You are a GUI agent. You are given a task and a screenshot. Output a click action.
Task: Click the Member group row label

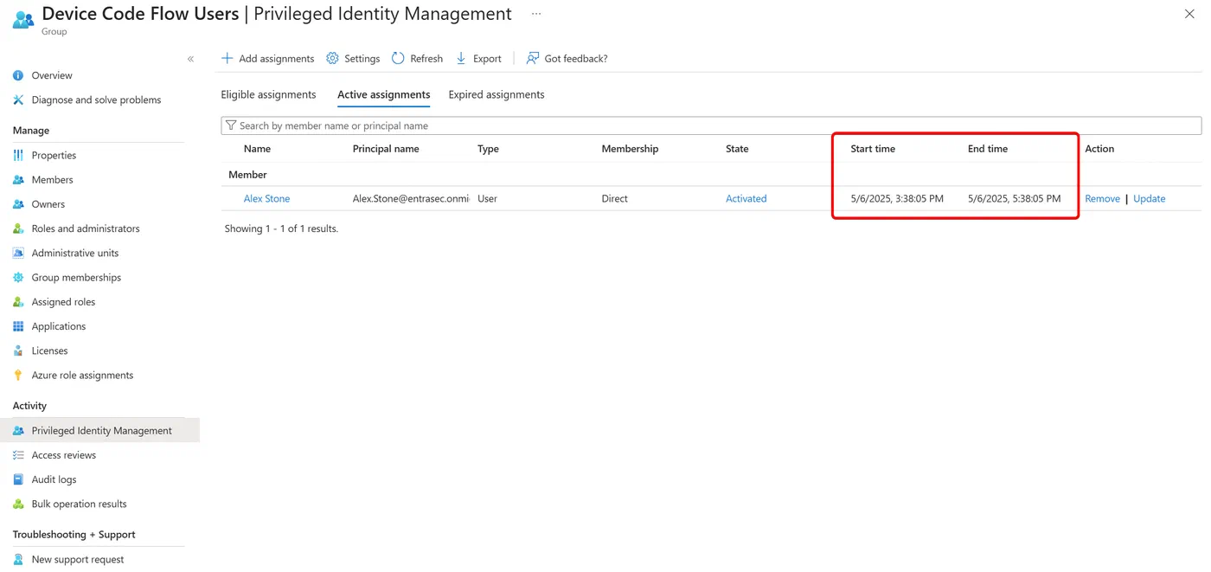tap(247, 174)
